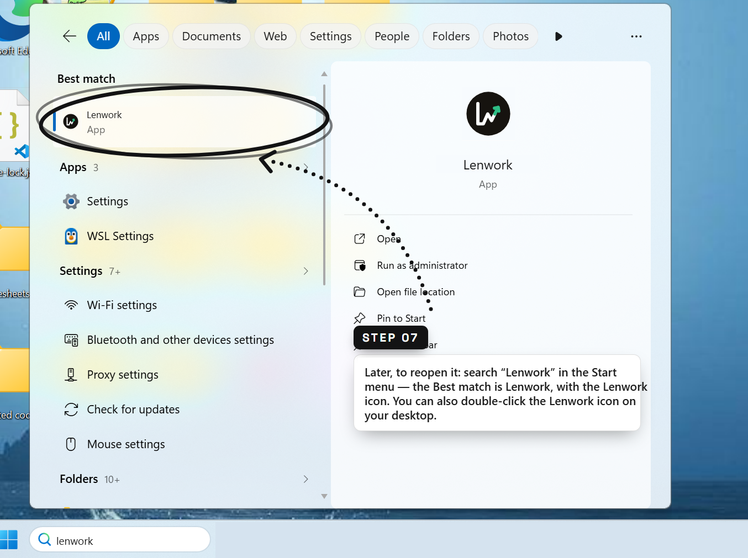The width and height of the screenshot is (748, 558).
Task: Click the Proxy settings icon
Action: pos(71,375)
